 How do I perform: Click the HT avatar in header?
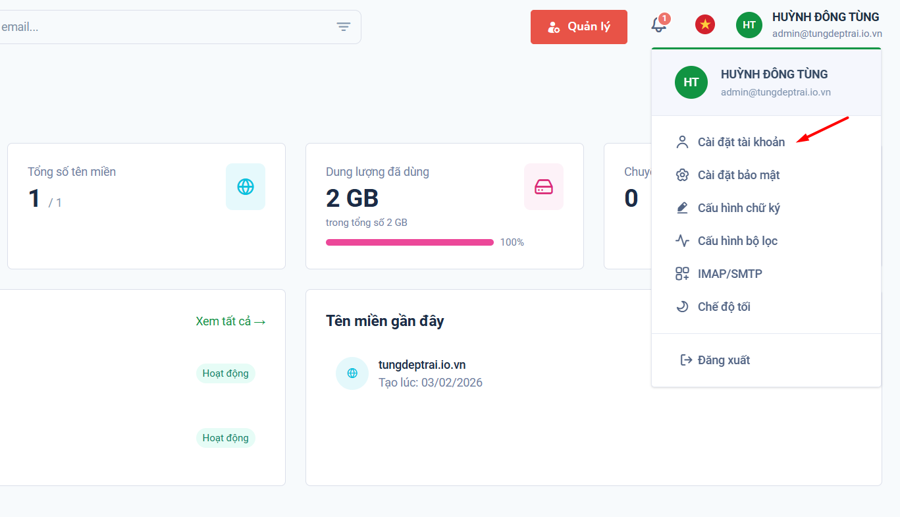pyautogui.click(x=749, y=25)
